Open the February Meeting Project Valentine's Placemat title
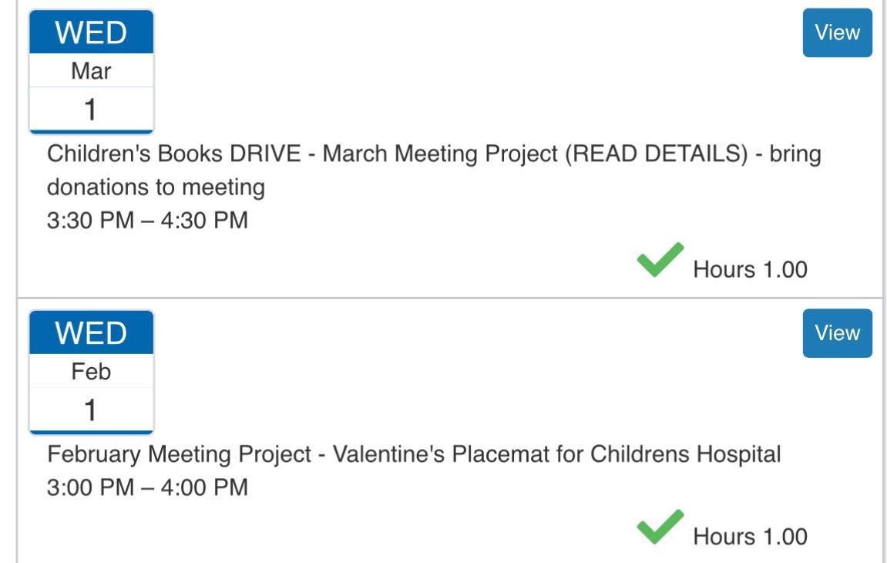Viewport: 887px width, 563px height. 414,454
